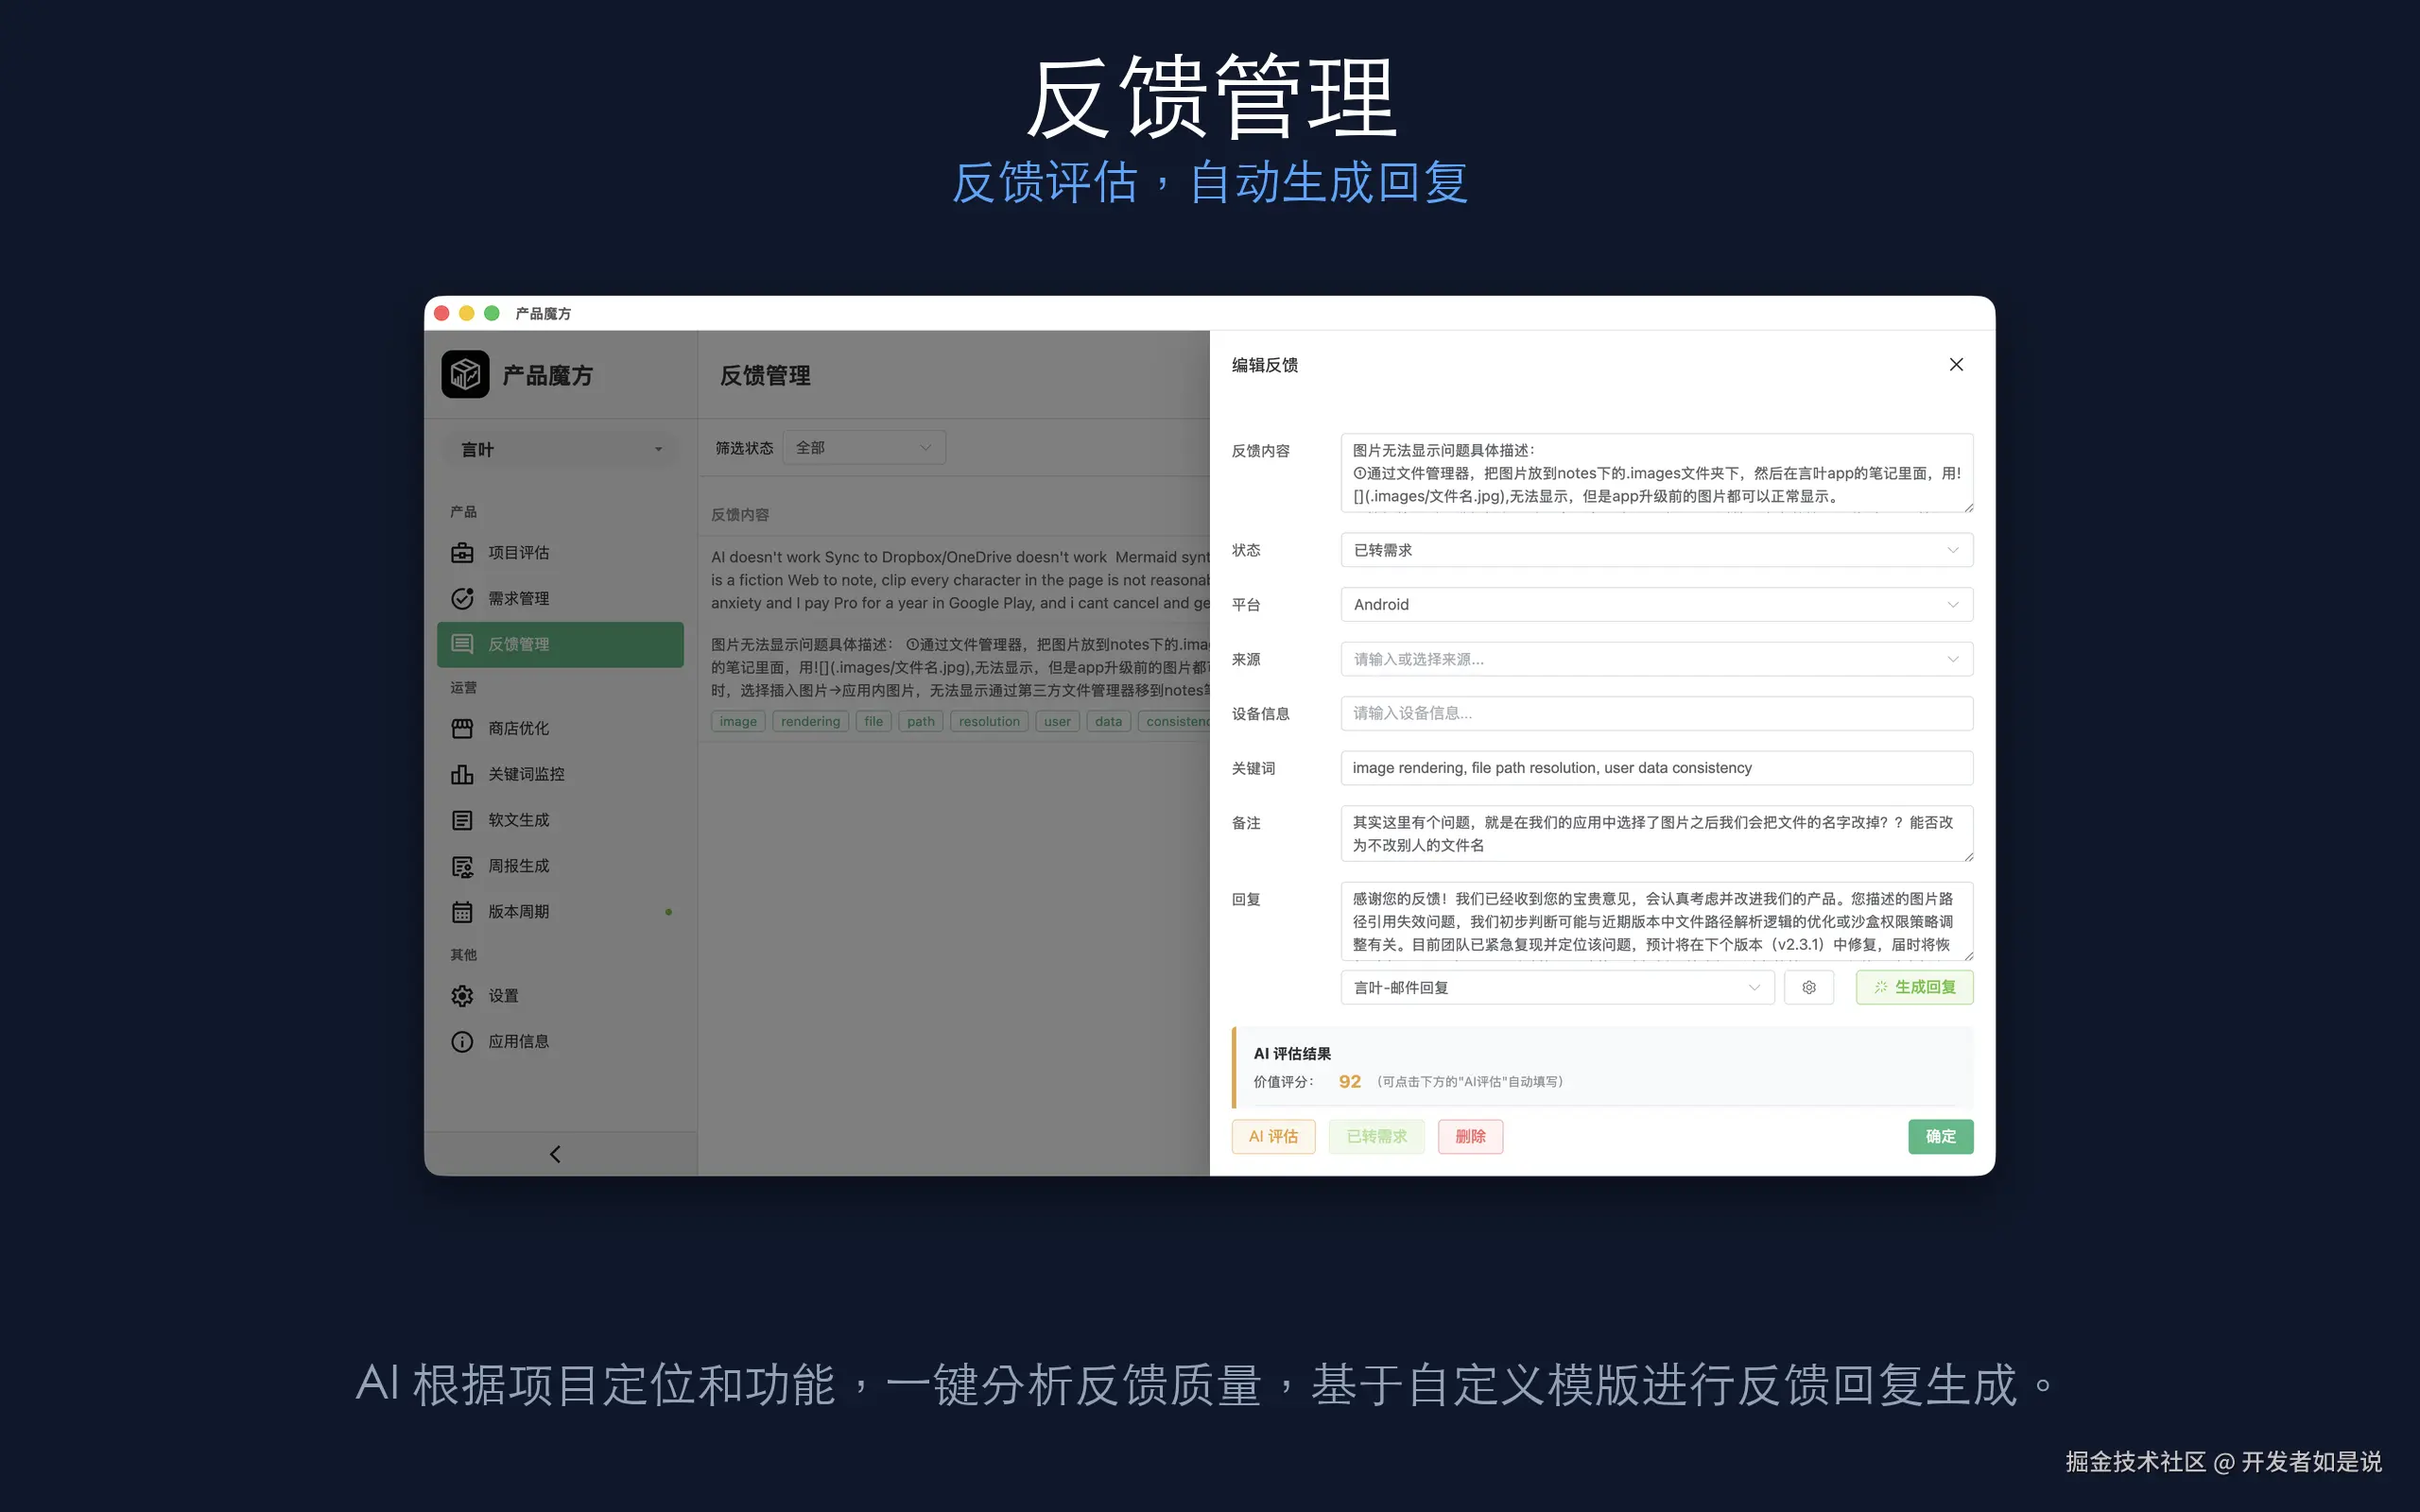Select 反馈管理 in the sidebar
Viewport: 2420px width, 1512px height.
560,645
